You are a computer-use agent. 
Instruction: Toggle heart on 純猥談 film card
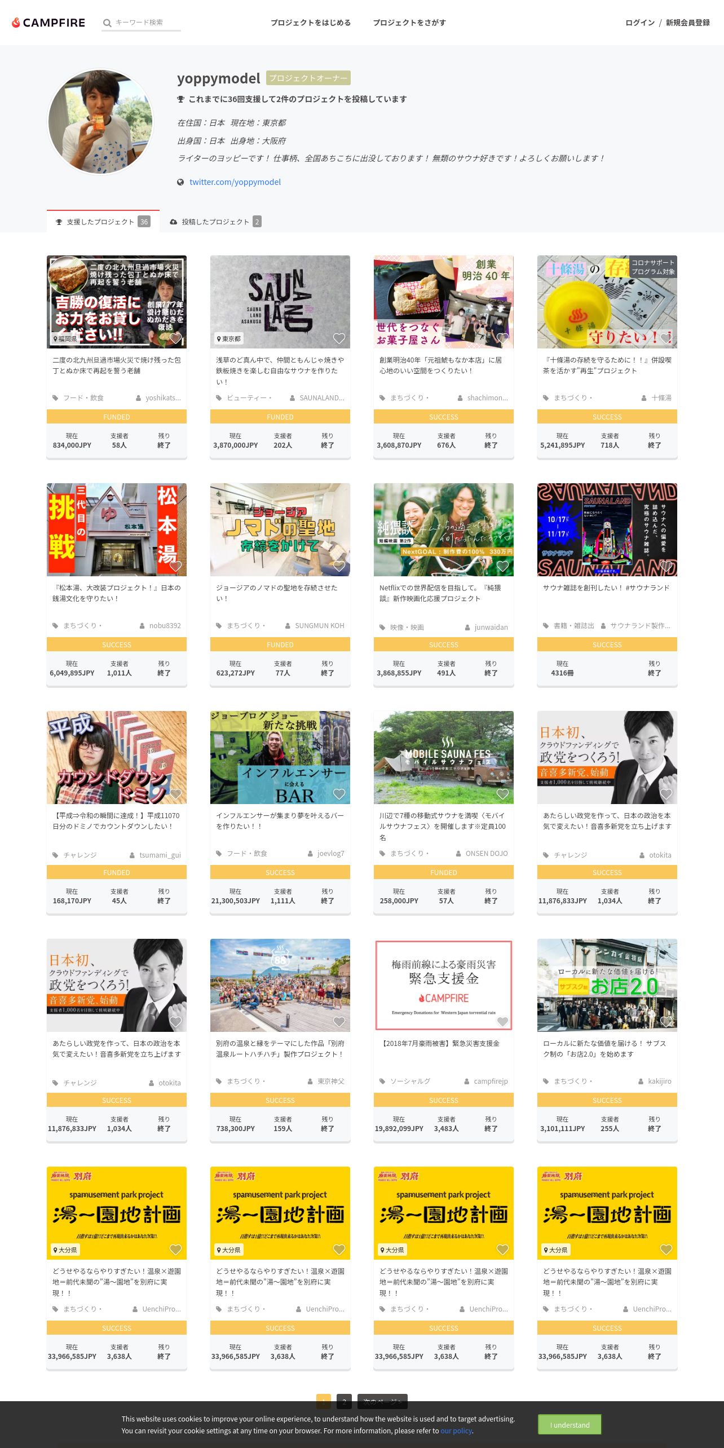pyautogui.click(x=502, y=566)
